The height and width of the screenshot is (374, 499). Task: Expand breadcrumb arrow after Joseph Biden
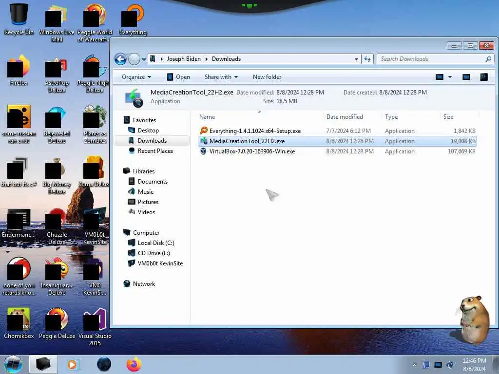click(x=206, y=59)
